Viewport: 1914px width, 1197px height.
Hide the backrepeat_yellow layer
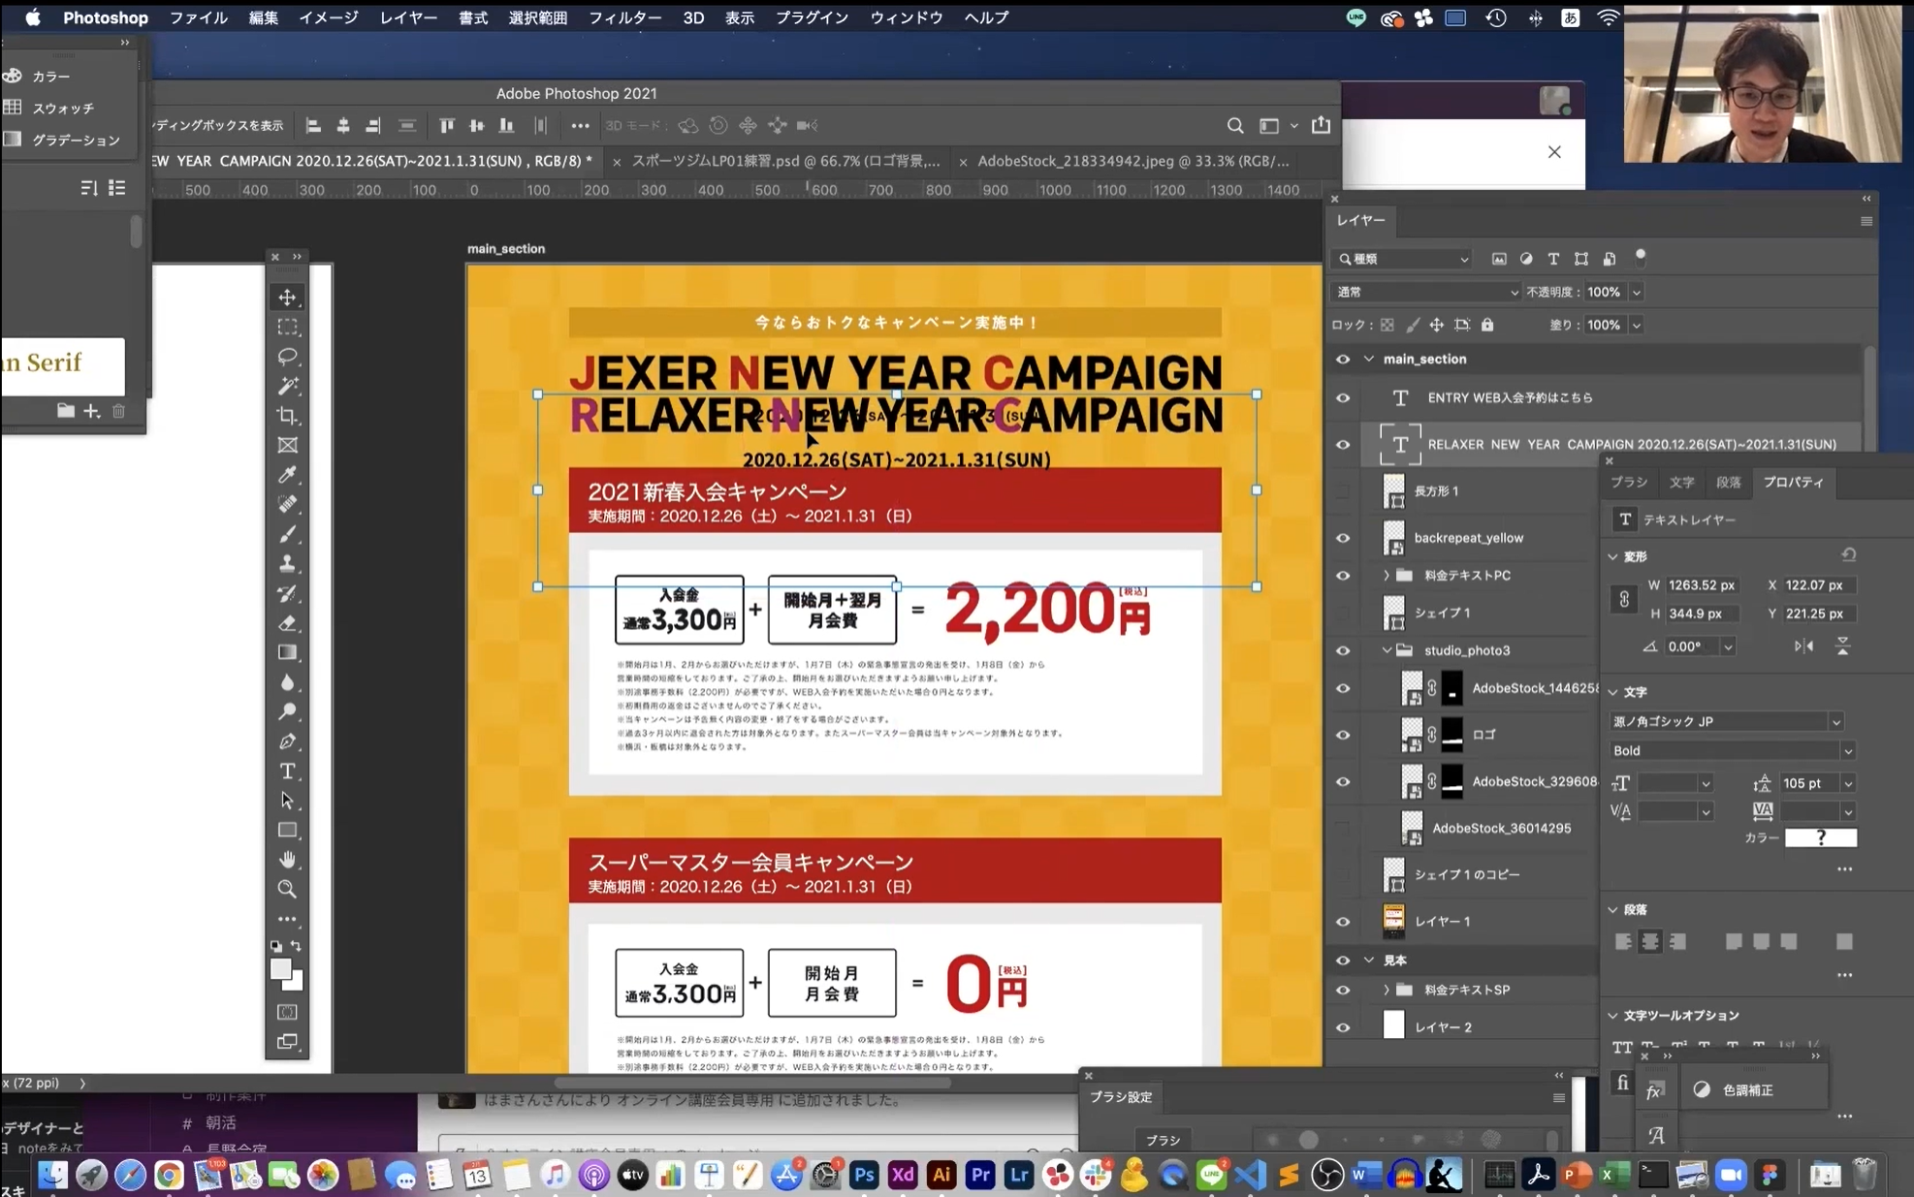1343,538
